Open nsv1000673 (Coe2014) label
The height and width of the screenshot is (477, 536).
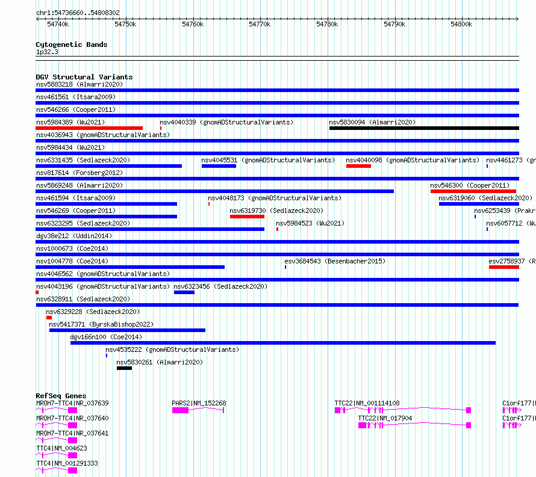click(x=72, y=248)
